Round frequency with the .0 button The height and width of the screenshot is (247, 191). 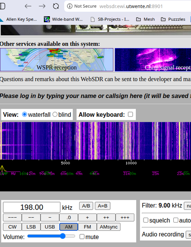click(x=68, y=218)
